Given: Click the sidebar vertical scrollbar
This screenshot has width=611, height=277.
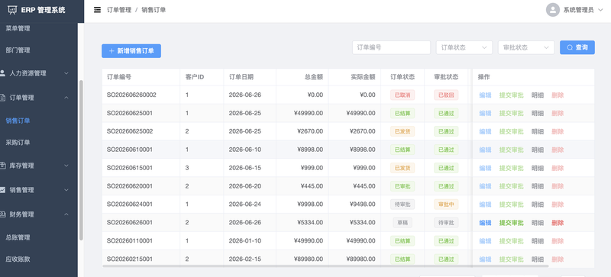Looking at the screenshot, I should (x=81, y=159).
